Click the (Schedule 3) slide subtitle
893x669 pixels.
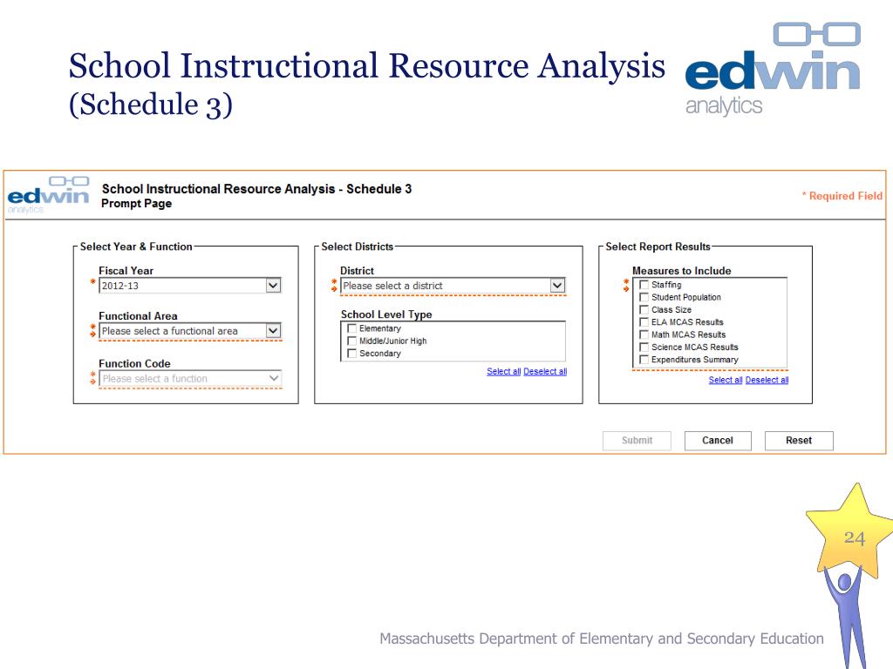151,105
